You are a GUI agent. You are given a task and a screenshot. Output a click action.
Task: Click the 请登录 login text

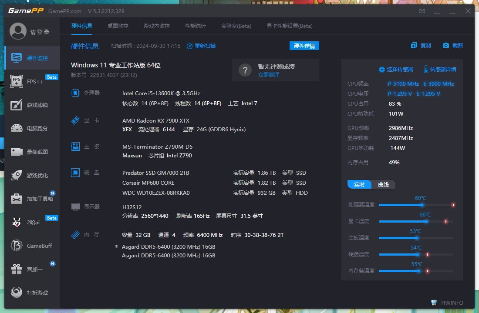40,32
